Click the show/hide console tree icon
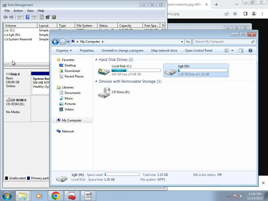Viewport: 268px width, 201px height. pyautogui.click(x=20, y=17)
